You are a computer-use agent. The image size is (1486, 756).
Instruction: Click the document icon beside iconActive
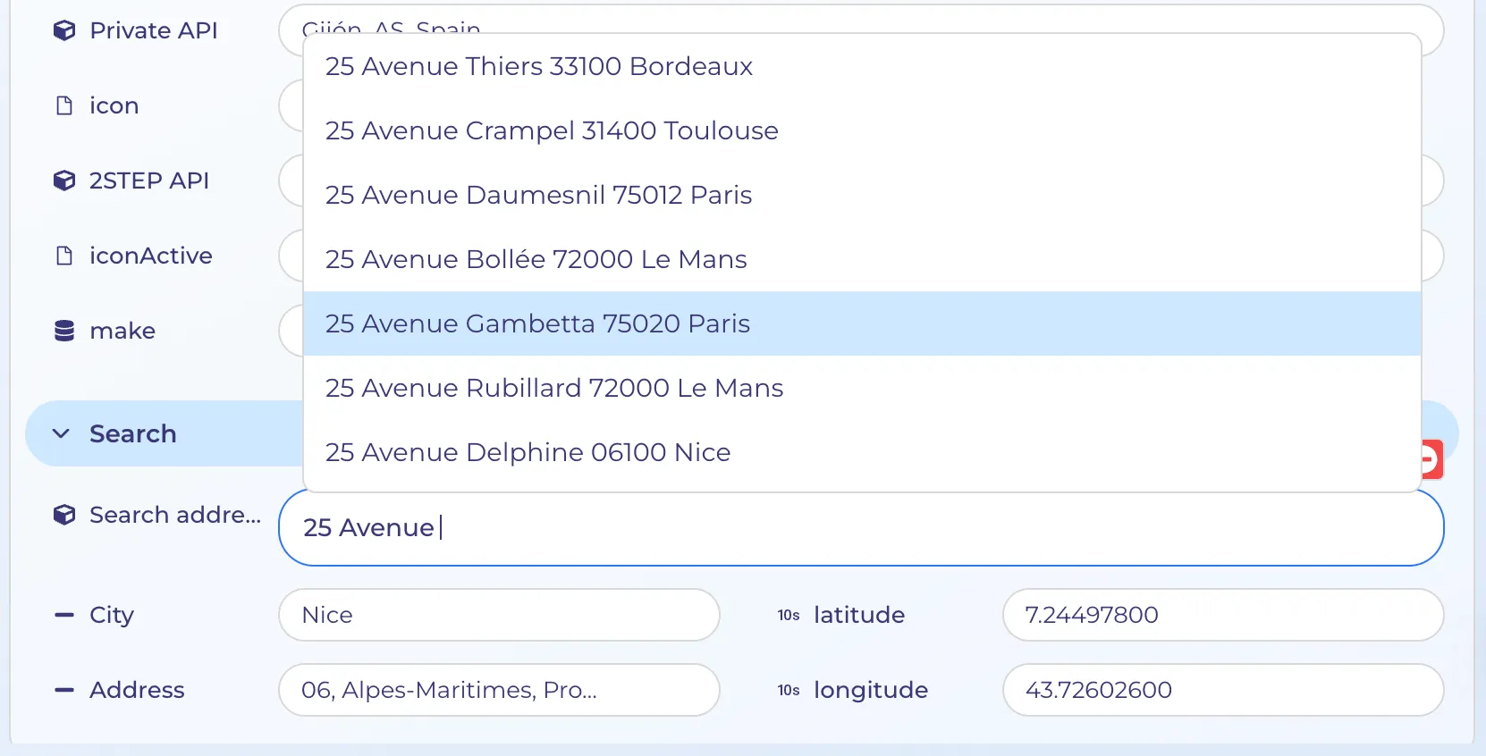click(x=64, y=256)
